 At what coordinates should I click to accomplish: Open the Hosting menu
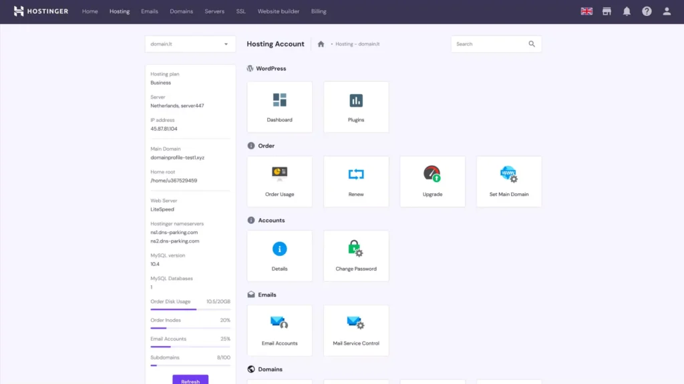click(x=120, y=11)
